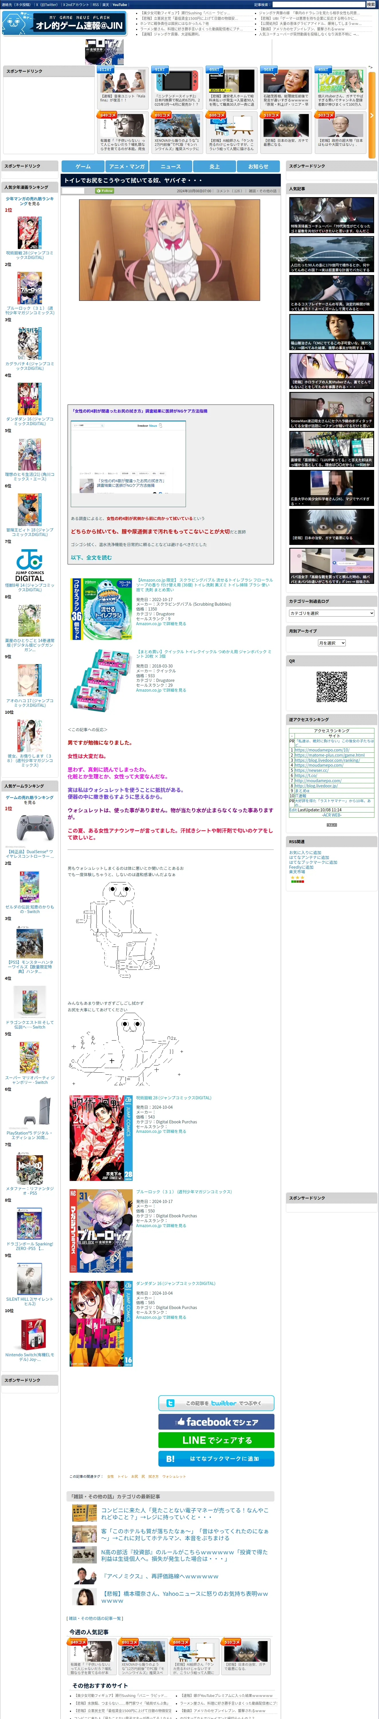Open 『アベノミクス』再評価路線 article link
Viewport: 379px width, 1719px height.
pos(160,1576)
